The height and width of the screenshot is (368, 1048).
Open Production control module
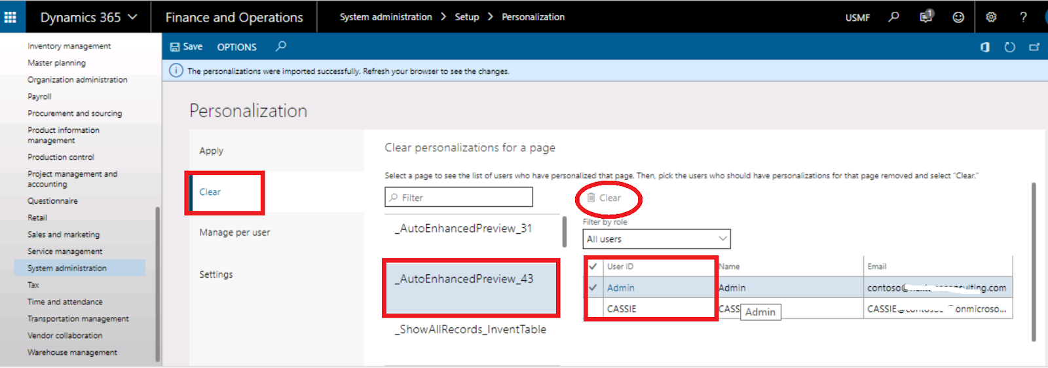tap(61, 157)
